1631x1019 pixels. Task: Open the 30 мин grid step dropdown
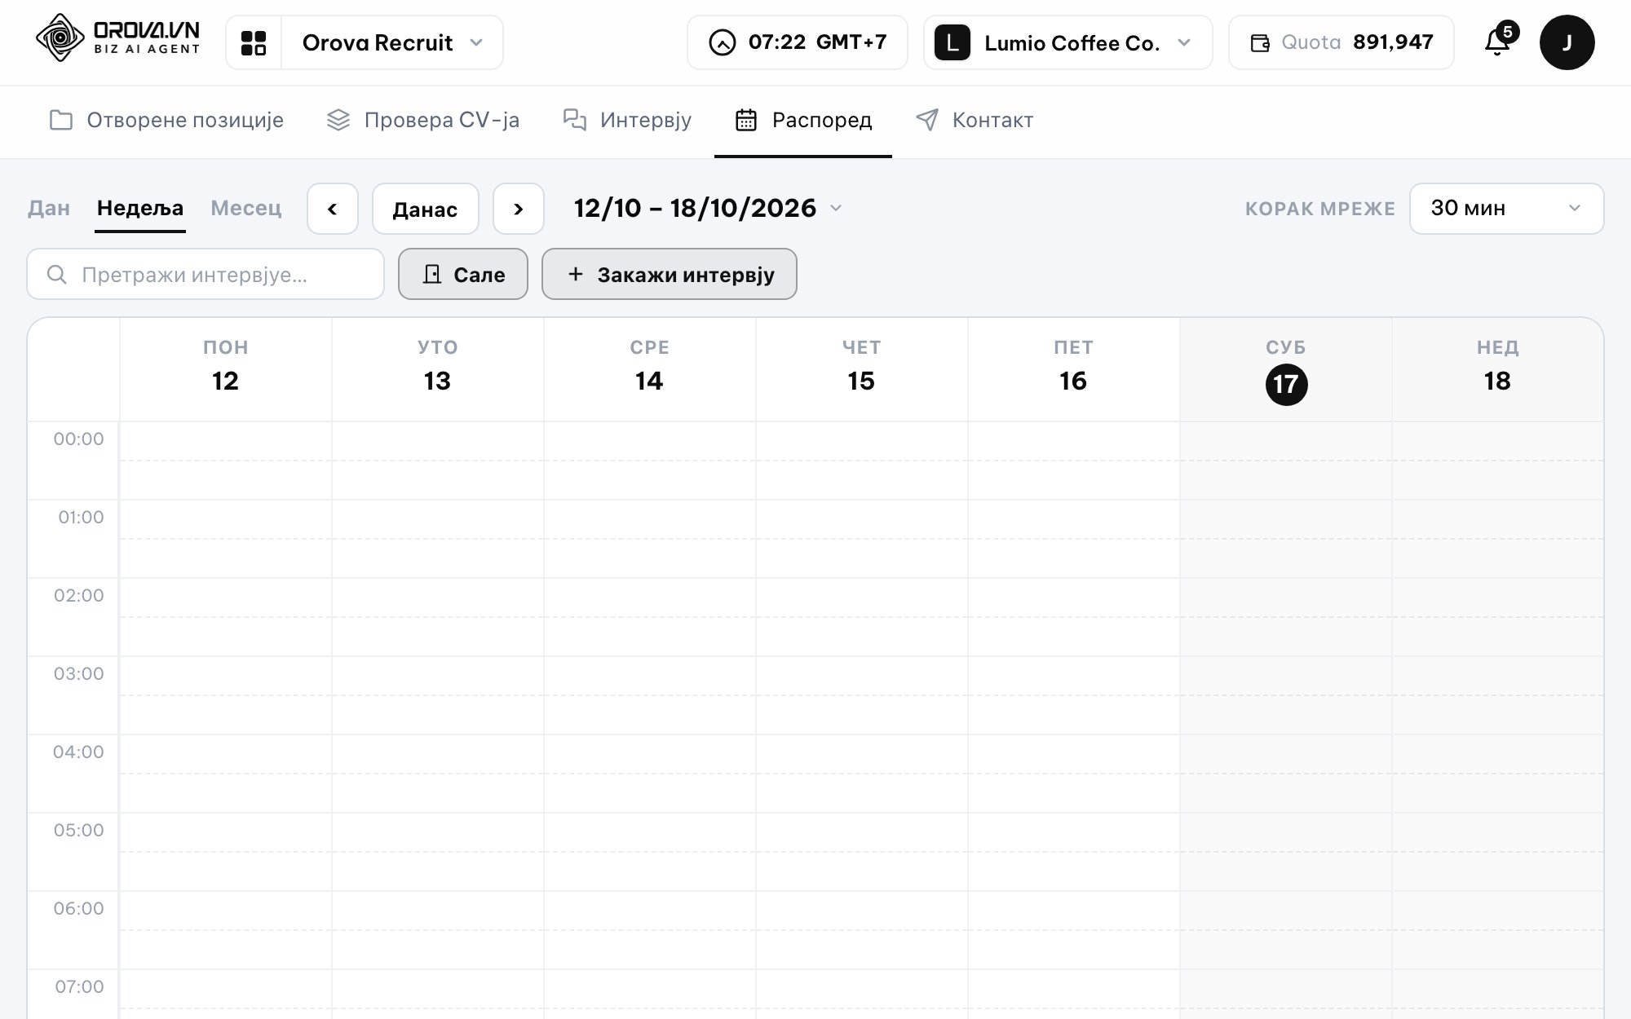[x=1506, y=209]
